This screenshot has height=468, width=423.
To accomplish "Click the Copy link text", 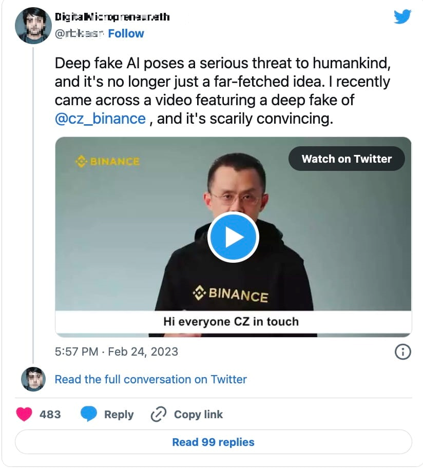I will pos(198,414).
